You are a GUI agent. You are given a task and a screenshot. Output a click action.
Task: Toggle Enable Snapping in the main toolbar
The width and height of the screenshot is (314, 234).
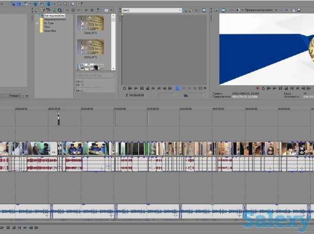13,4
